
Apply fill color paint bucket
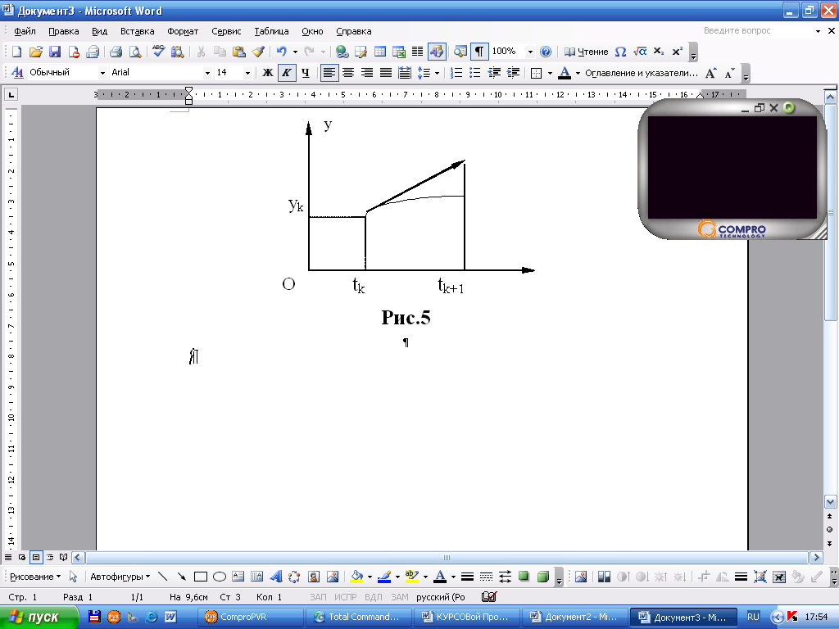(356, 577)
